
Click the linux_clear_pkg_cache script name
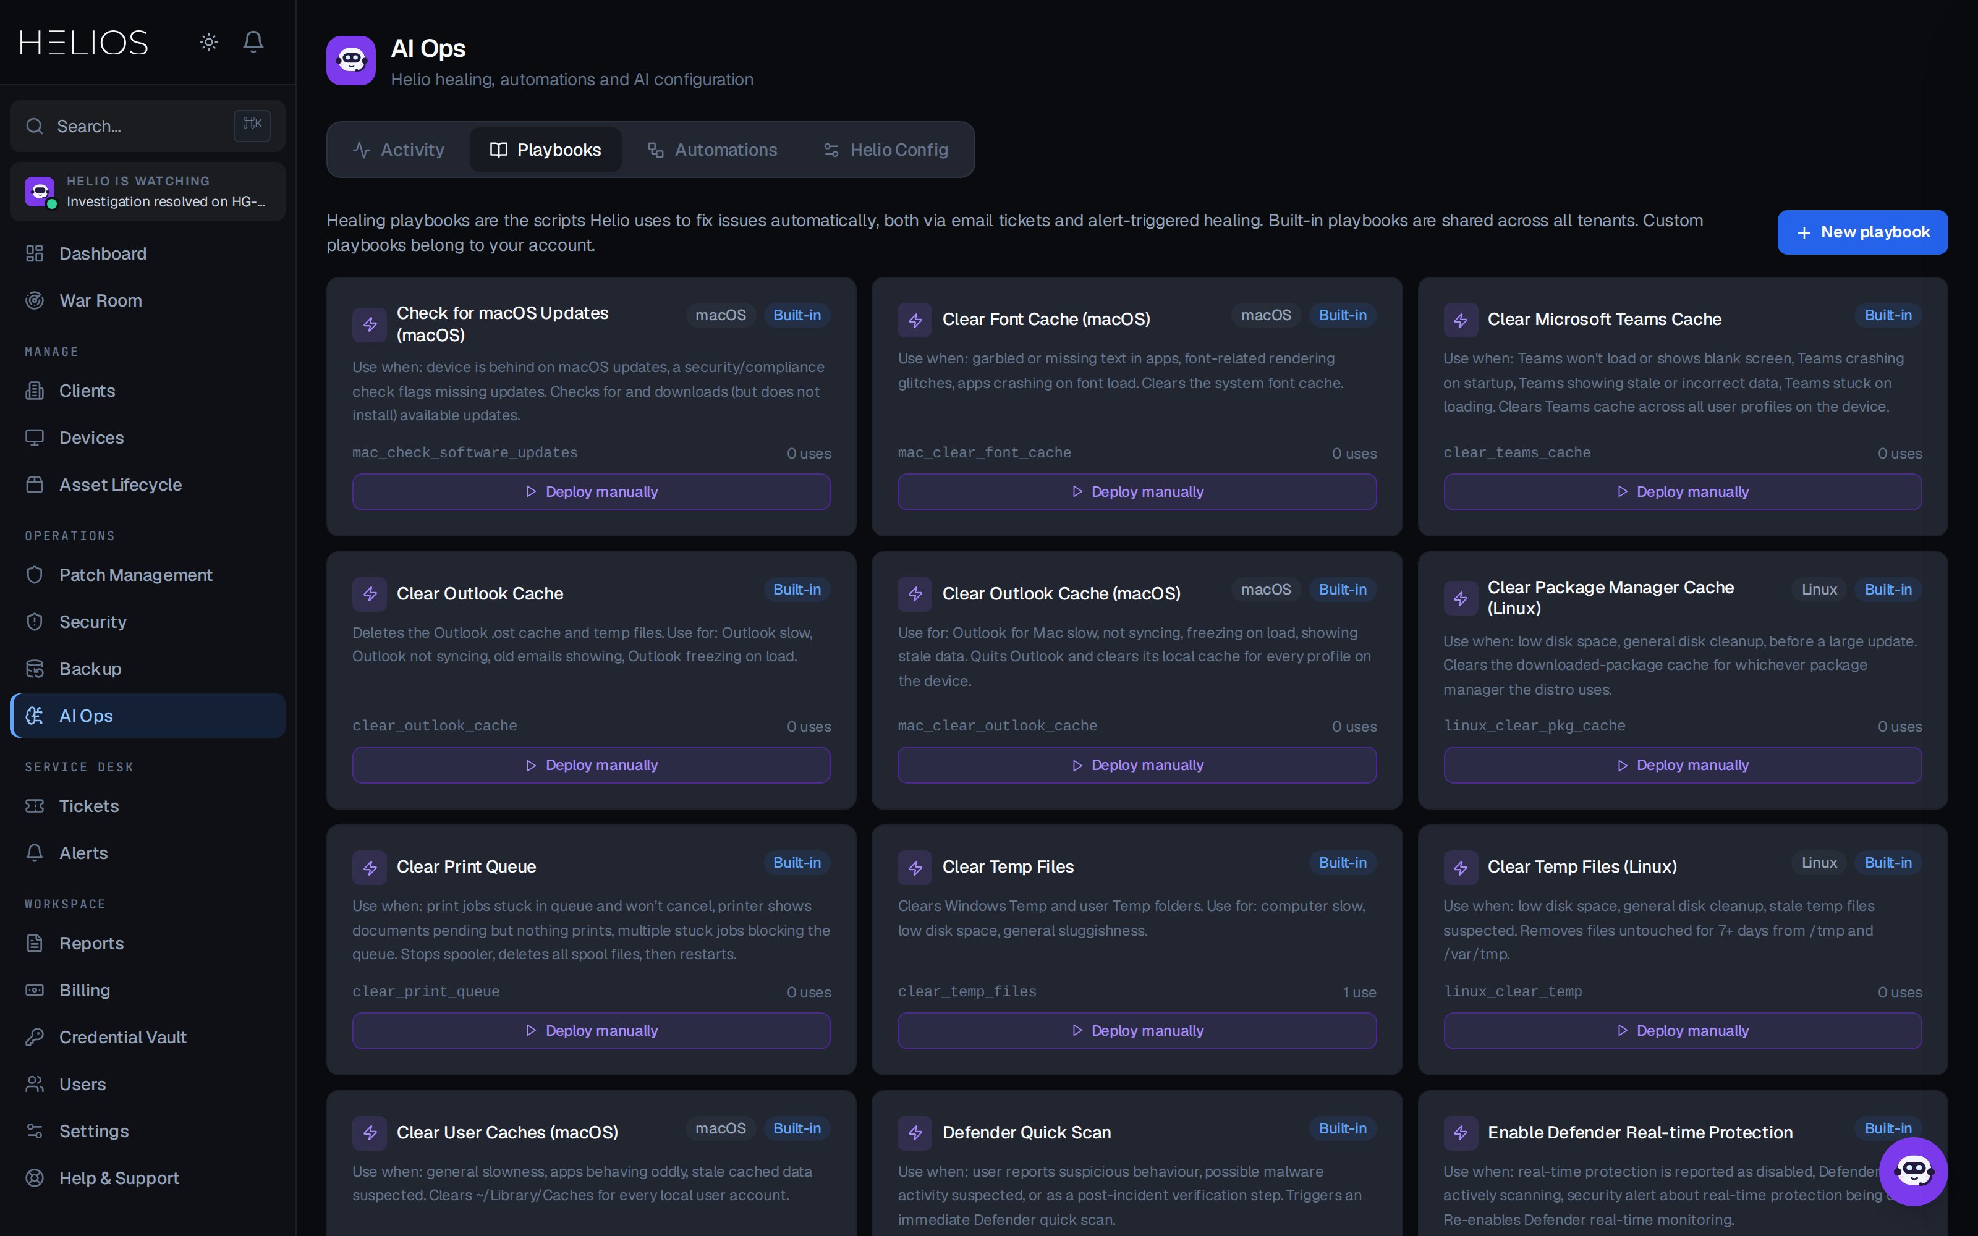tap(1534, 726)
